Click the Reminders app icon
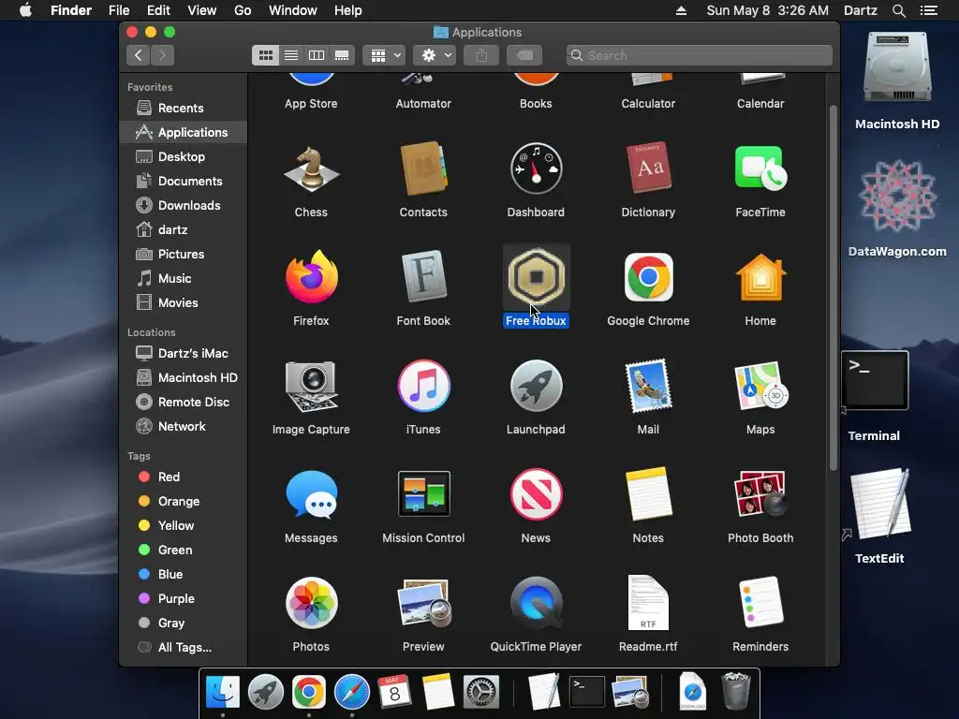 (760, 604)
